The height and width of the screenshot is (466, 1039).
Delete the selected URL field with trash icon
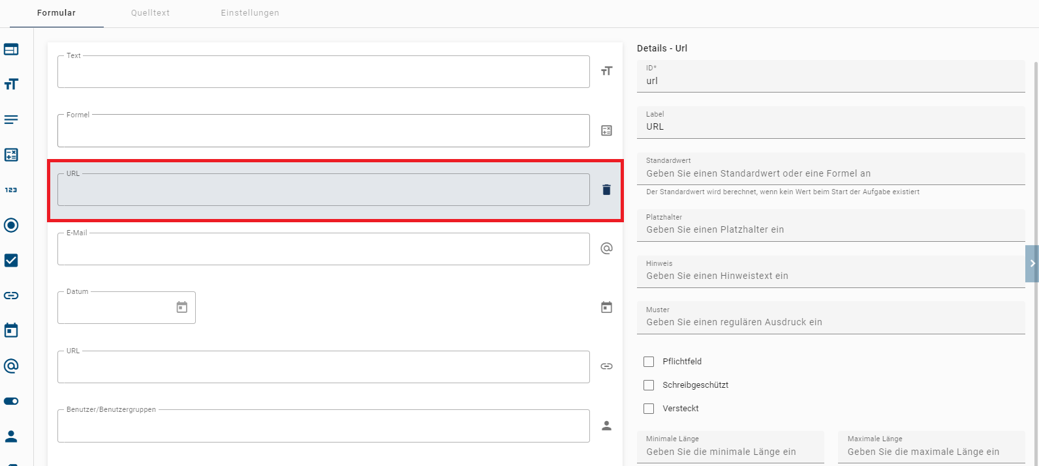(606, 190)
